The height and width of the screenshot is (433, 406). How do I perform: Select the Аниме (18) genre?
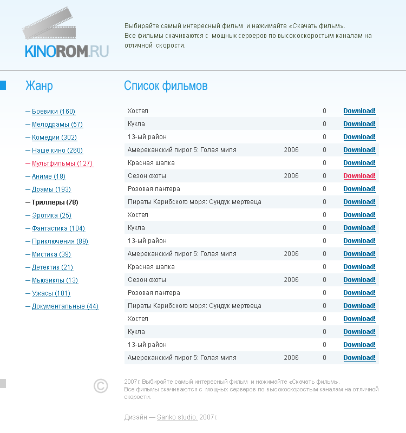tap(48, 176)
